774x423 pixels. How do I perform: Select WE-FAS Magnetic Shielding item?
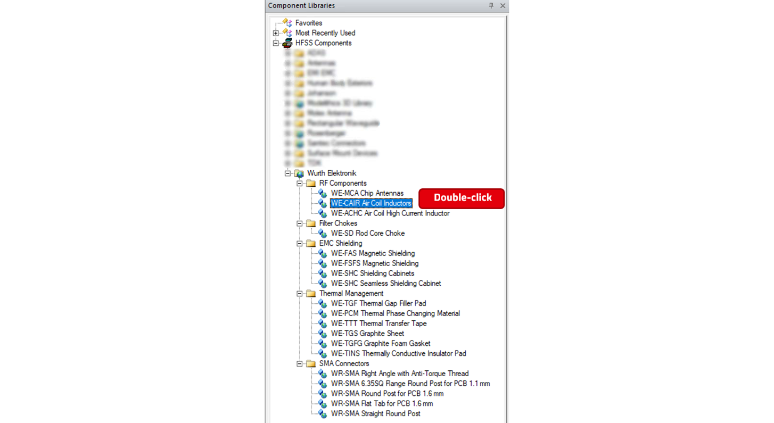(373, 254)
